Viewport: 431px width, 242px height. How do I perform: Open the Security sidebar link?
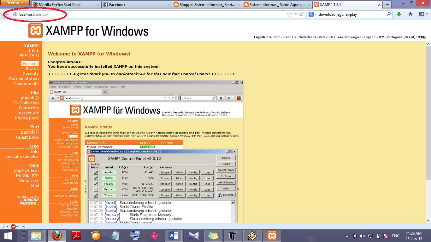pos(31,73)
